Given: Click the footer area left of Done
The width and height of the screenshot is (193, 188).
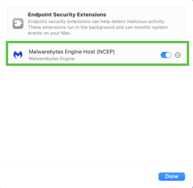Looking at the screenshot, I should [x=78, y=176].
